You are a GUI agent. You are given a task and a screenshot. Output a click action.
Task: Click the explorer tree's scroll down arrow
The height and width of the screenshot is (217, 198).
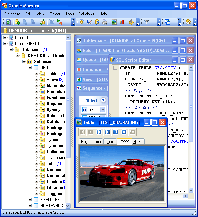point(68,206)
